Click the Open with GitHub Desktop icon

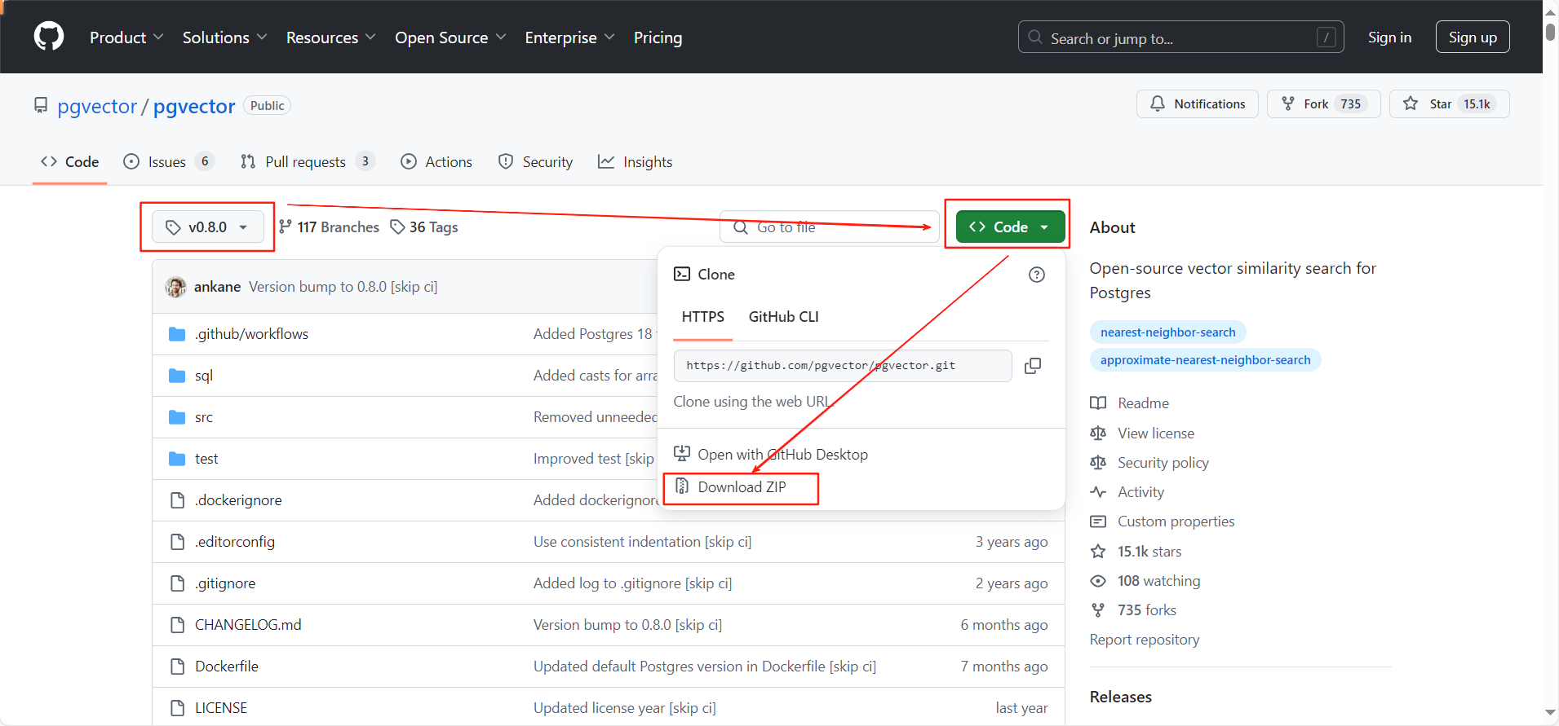coord(682,454)
